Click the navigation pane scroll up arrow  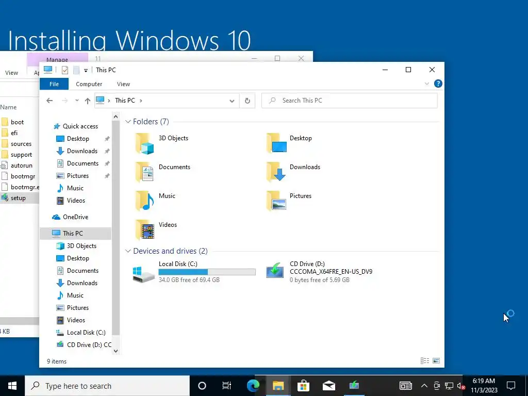click(x=115, y=117)
